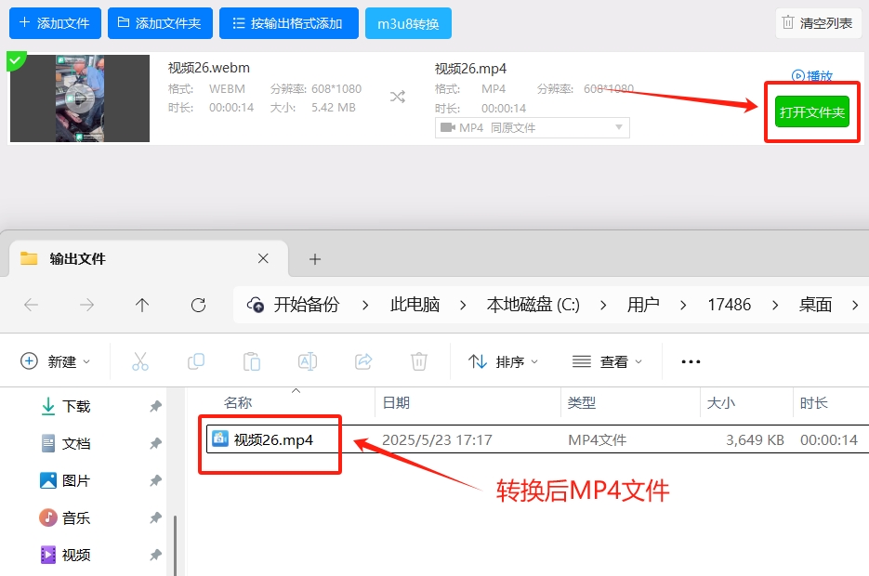Select the Cut icon in Explorer toolbar
This screenshot has width=869, height=576.
[140, 360]
